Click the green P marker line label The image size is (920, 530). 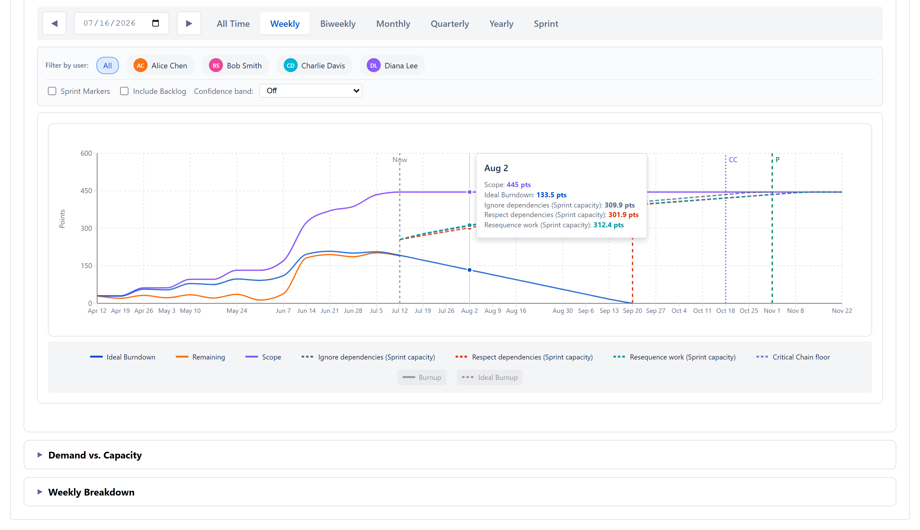(777, 160)
